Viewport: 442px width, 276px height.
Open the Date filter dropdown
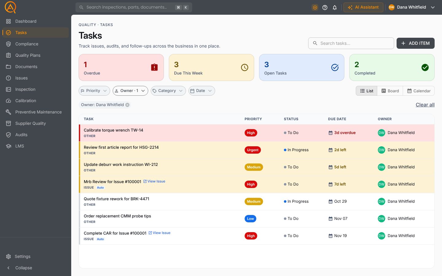pyautogui.click(x=202, y=91)
